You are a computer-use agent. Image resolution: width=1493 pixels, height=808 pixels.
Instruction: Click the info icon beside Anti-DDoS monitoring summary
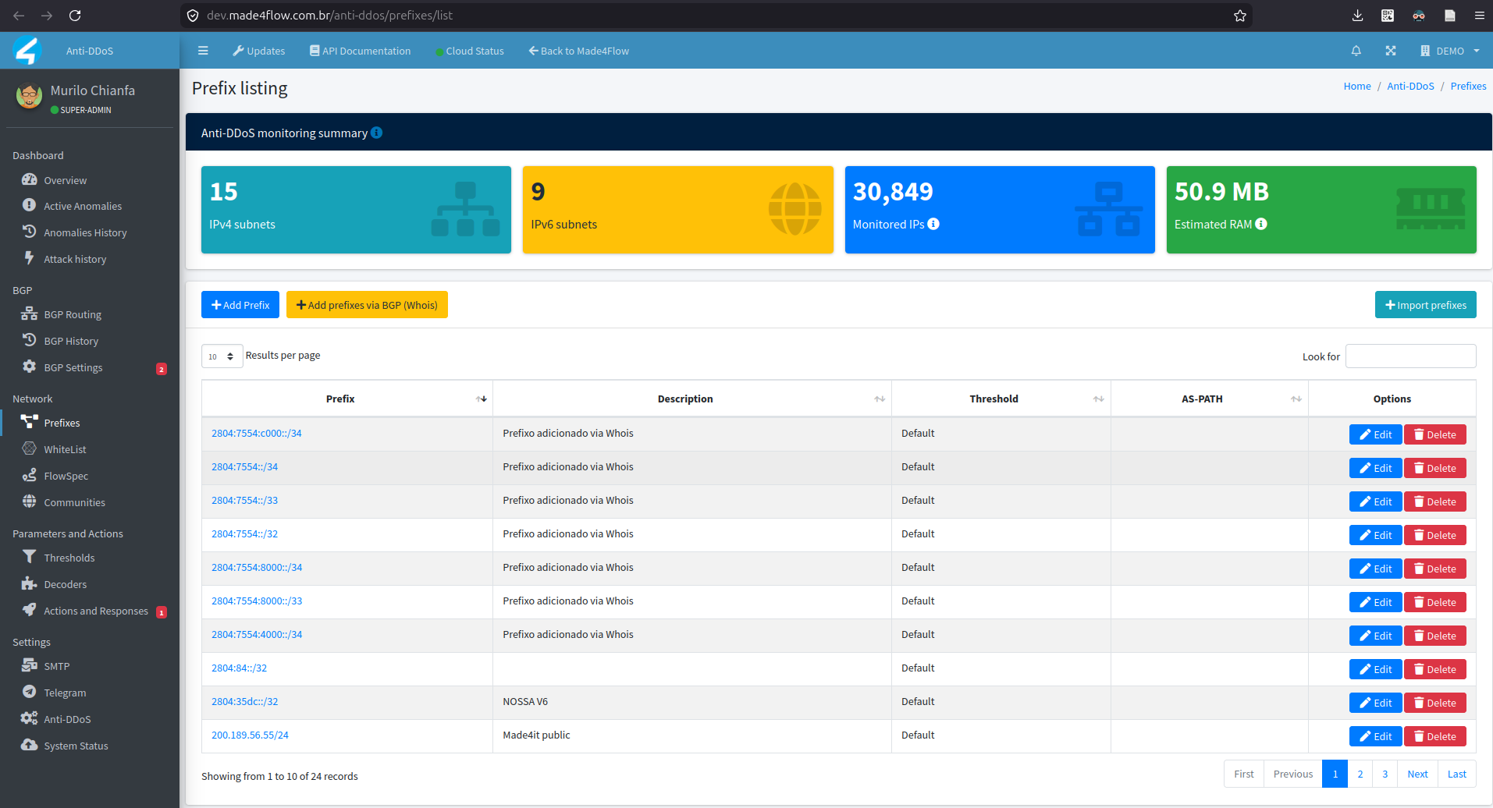[x=377, y=133]
